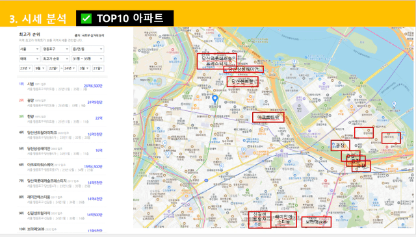Click the 14억4천만 price value
This screenshot has height=237, width=416.
pyautogui.click(x=95, y=199)
